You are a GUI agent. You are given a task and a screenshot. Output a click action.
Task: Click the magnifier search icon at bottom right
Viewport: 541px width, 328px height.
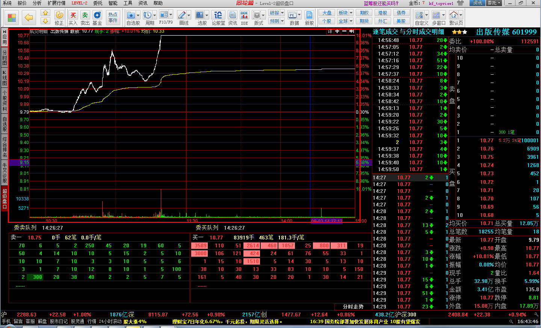[511, 322]
